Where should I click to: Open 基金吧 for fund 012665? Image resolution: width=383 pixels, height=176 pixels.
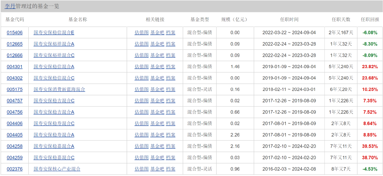(x=157, y=44)
